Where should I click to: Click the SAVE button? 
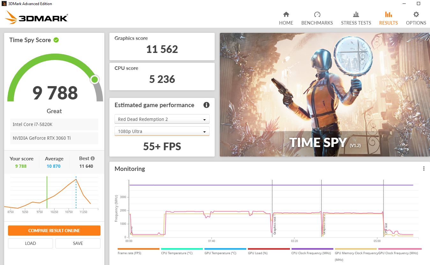coord(78,243)
